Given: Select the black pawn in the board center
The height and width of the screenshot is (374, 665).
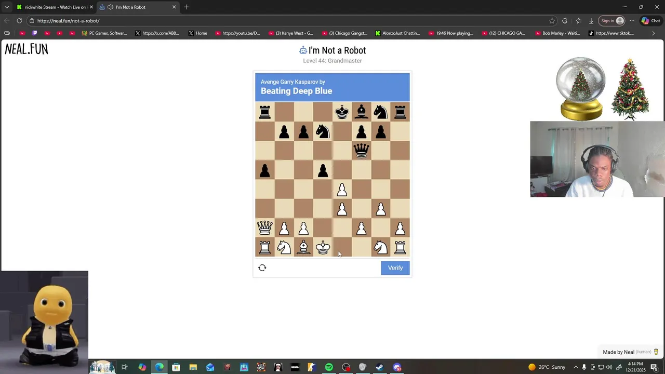Looking at the screenshot, I should click(x=323, y=170).
